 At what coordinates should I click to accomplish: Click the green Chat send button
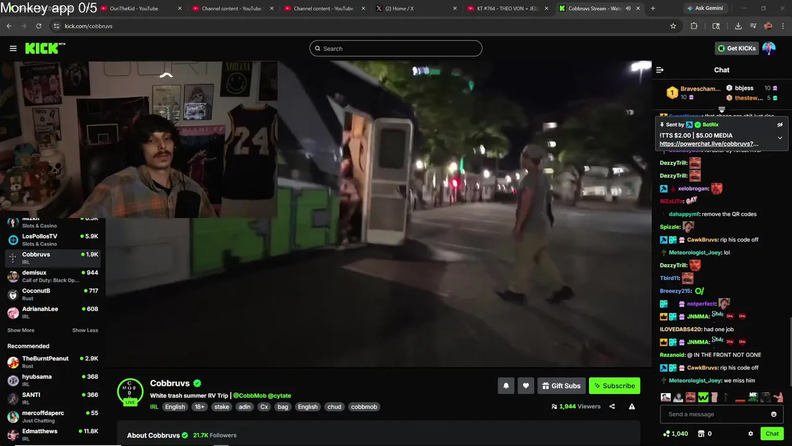pyautogui.click(x=772, y=434)
